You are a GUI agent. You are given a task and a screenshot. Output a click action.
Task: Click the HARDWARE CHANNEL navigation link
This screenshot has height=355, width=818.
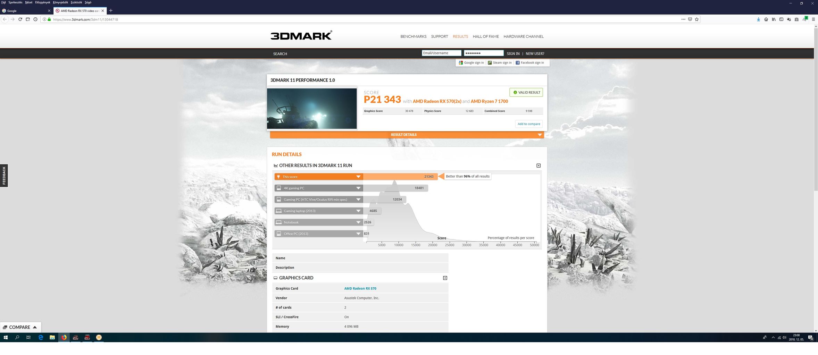click(x=524, y=36)
